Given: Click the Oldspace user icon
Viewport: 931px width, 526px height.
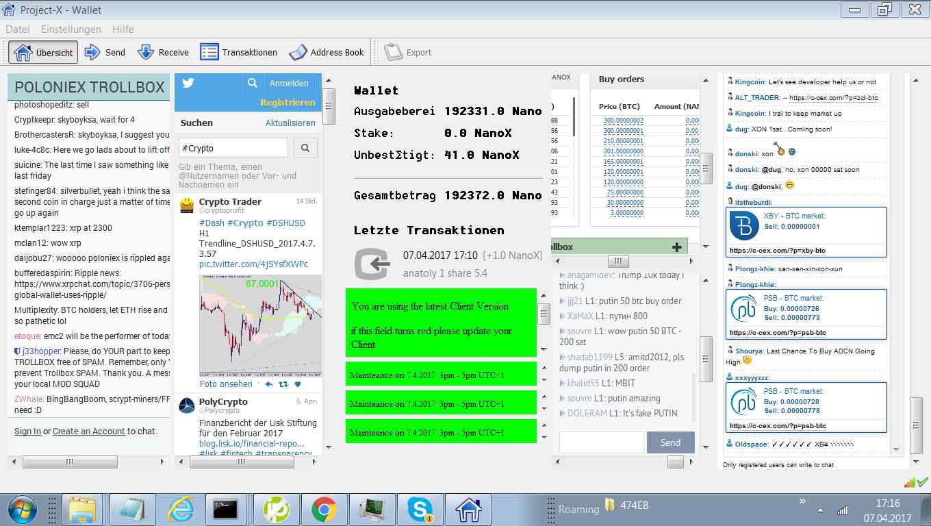Looking at the screenshot, I should (730, 444).
